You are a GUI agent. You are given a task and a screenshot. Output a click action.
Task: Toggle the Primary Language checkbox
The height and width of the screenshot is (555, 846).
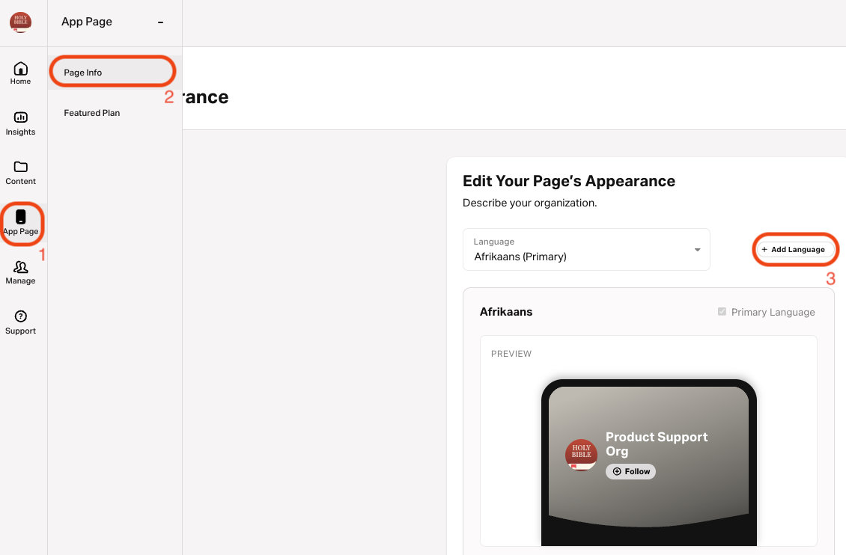pyautogui.click(x=722, y=311)
